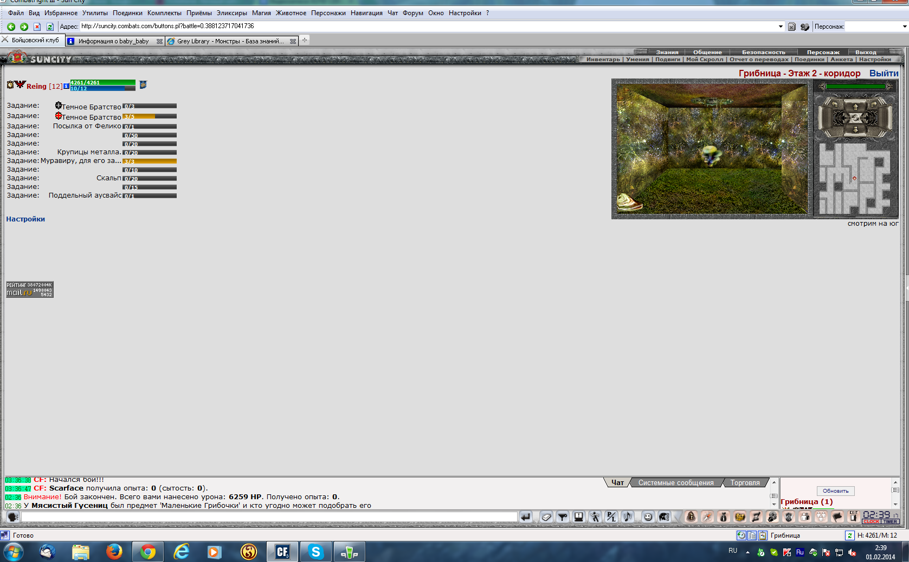This screenshot has width=909, height=562.
Task: Click the red Темное Братство progress bar
Action: coord(150,116)
